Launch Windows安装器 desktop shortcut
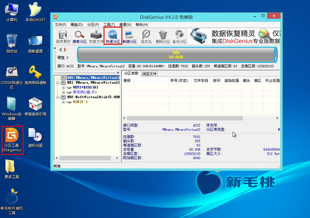This screenshot has height=218, width=310. [x=12, y=109]
